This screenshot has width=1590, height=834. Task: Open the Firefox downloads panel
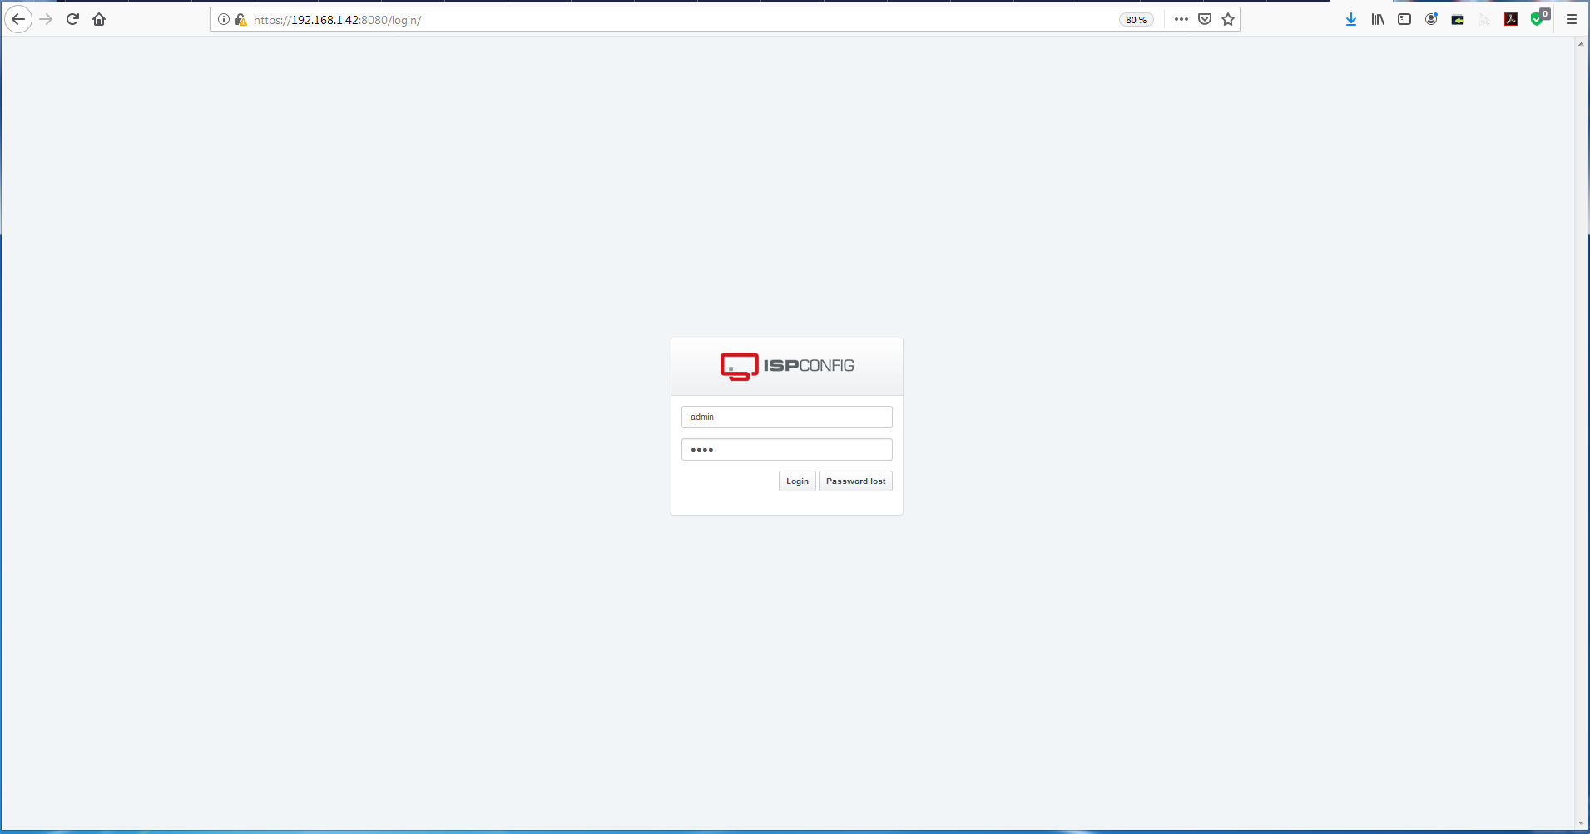tap(1351, 19)
